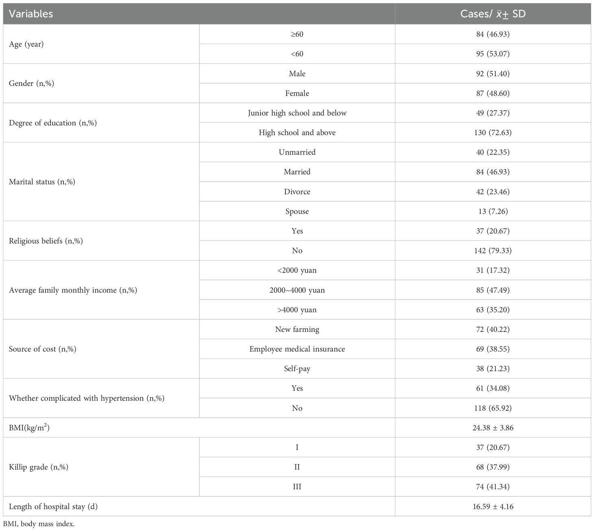594x531 pixels.
Task: Click Average family monthly income label
Action: (73, 290)
